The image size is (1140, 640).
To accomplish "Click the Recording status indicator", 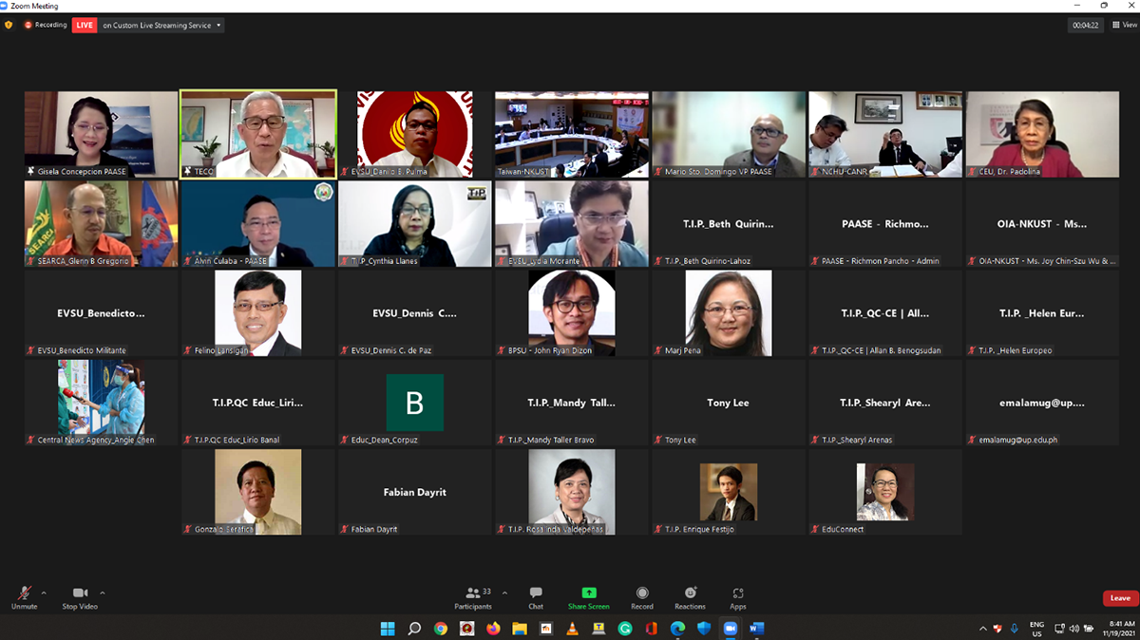I will (46, 25).
